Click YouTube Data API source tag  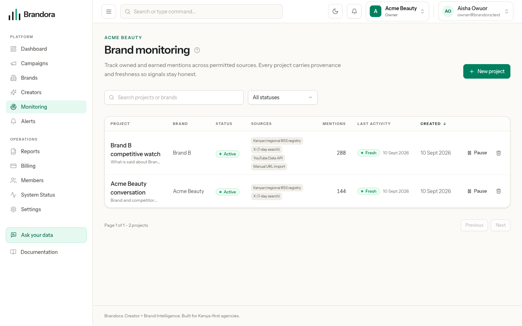pos(268,158)
